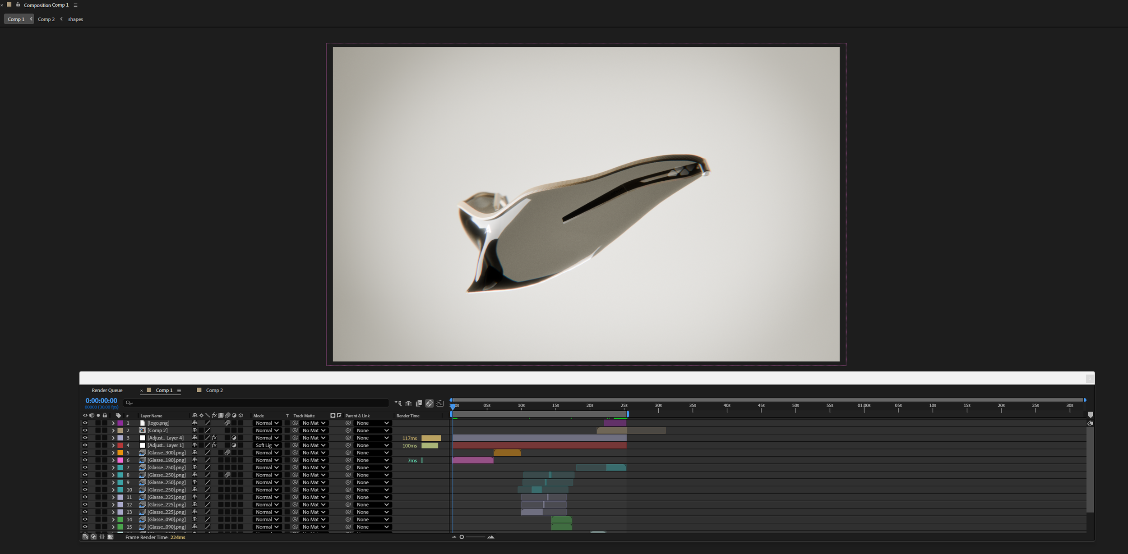Toggle adjustment layer switch on Adjust Layer 1
Image resolution: width=1128 pixels, height=554 pixels.
coord(234,445)
